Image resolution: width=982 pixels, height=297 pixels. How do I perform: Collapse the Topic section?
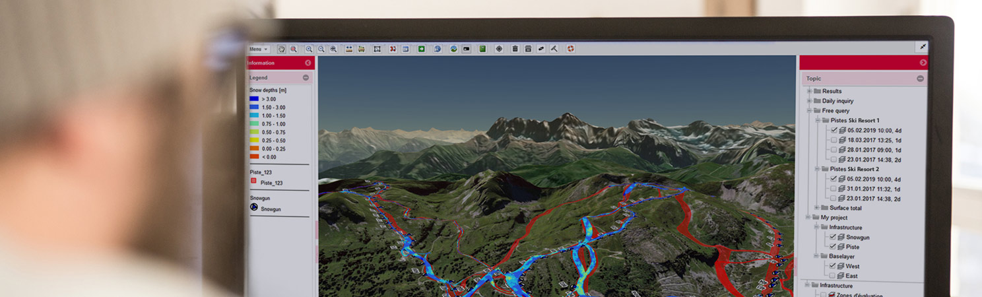[920, 79]
